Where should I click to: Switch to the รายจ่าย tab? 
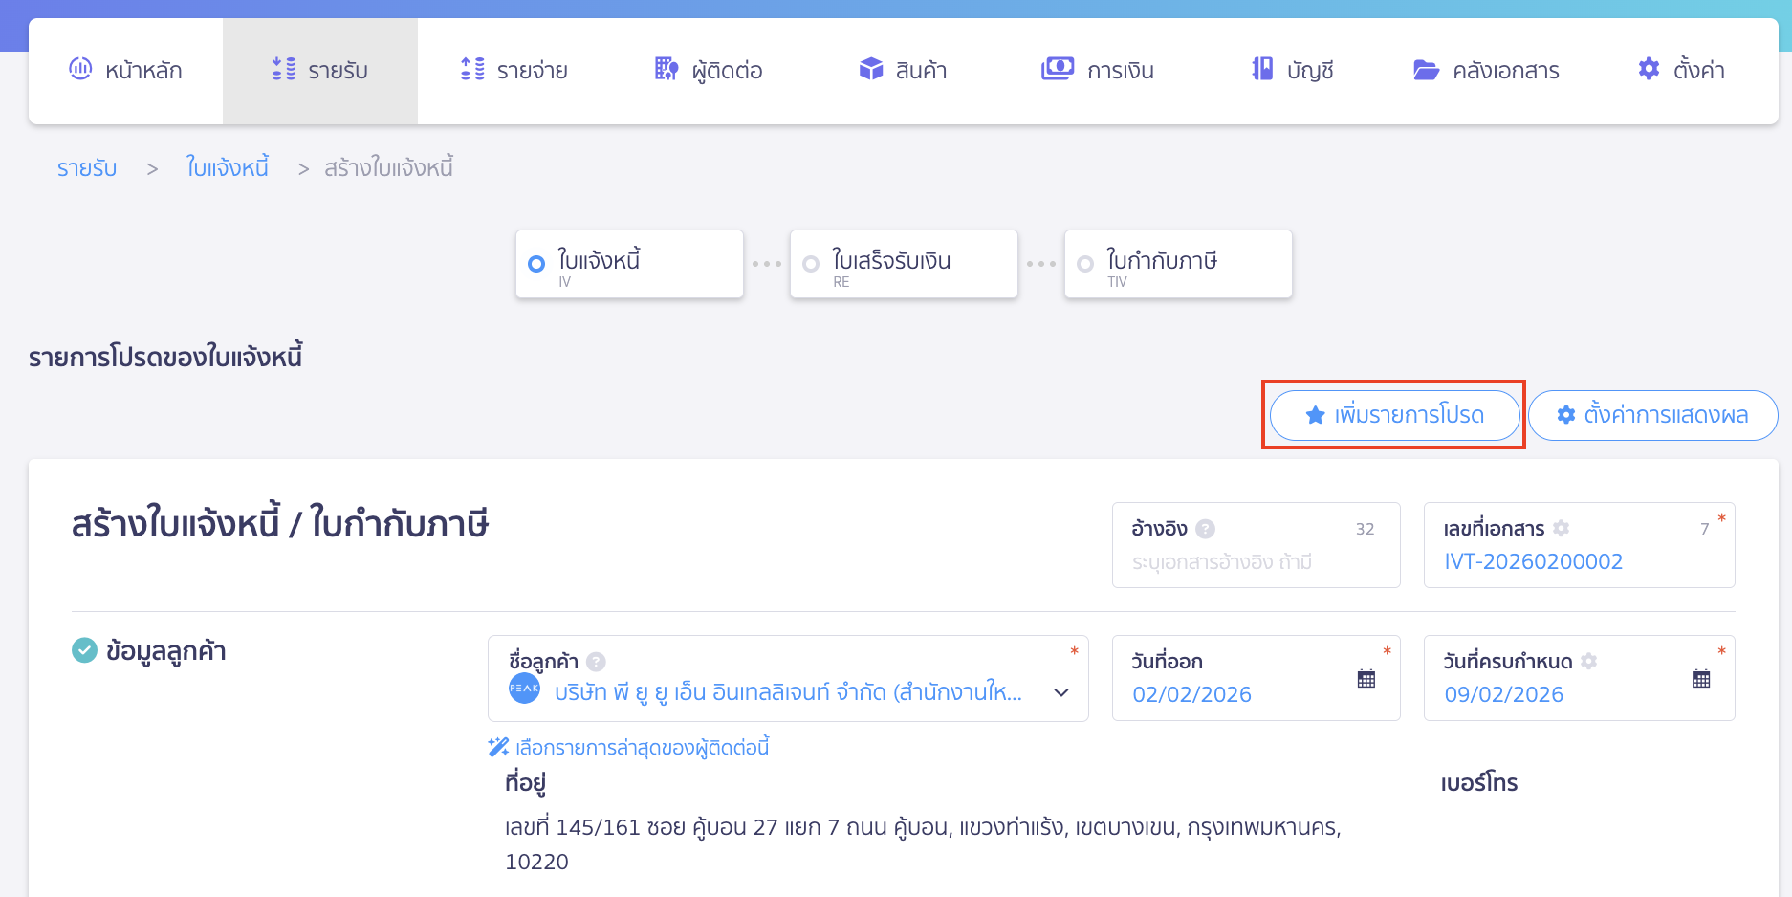tap(513, 69)
